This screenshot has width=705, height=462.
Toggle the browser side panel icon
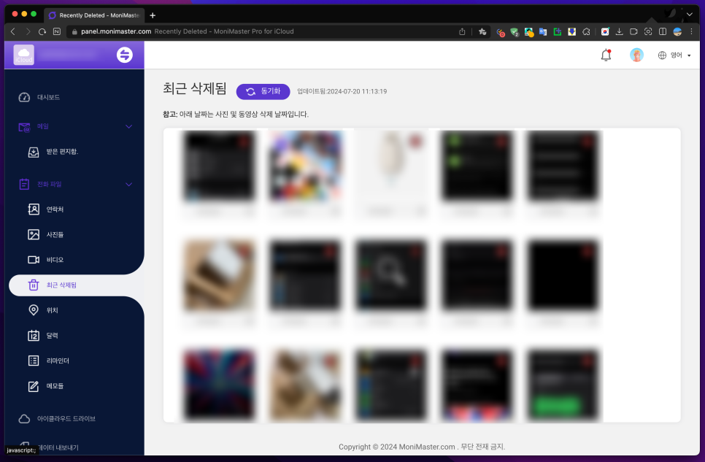(x=662, y=31)
